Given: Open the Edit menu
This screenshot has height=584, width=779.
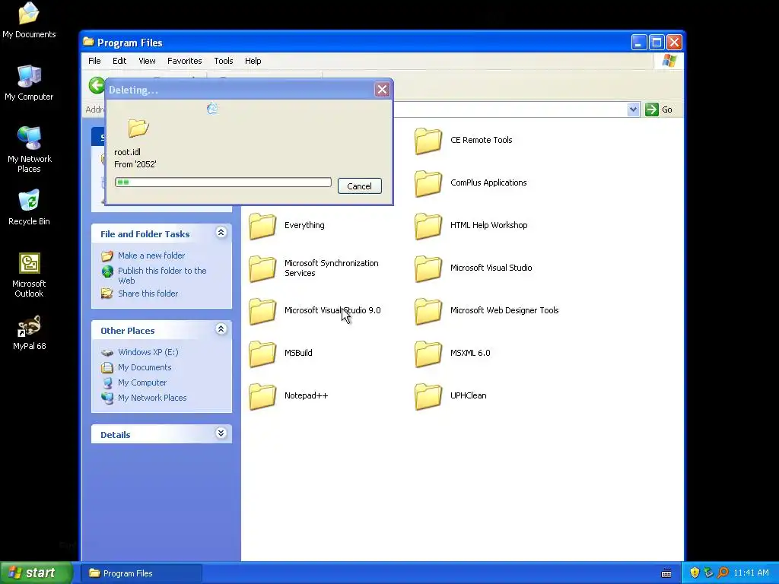Looking at the screenshot, I should 119,61.
